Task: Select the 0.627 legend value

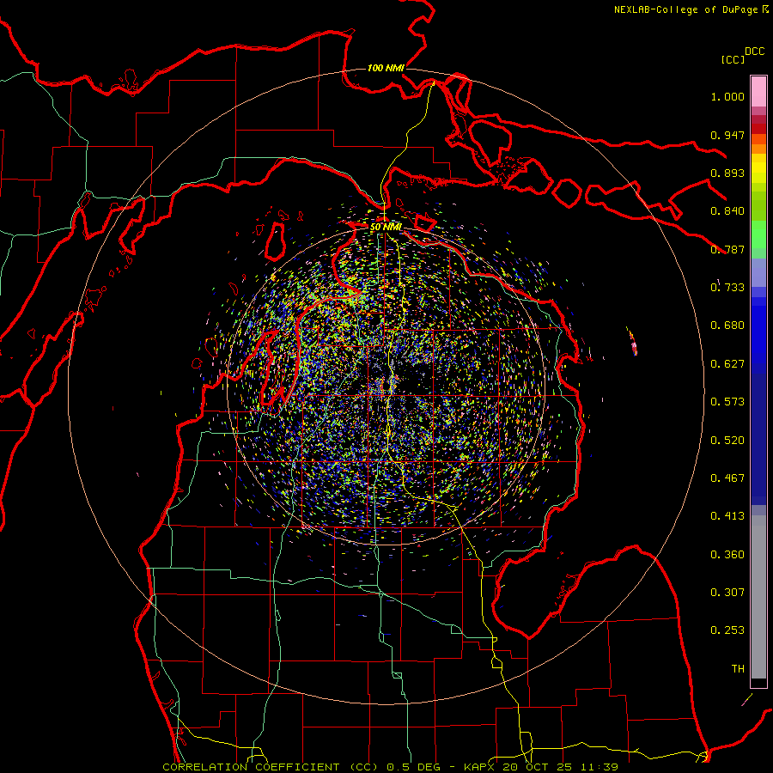Action: (x=727, y=364)
